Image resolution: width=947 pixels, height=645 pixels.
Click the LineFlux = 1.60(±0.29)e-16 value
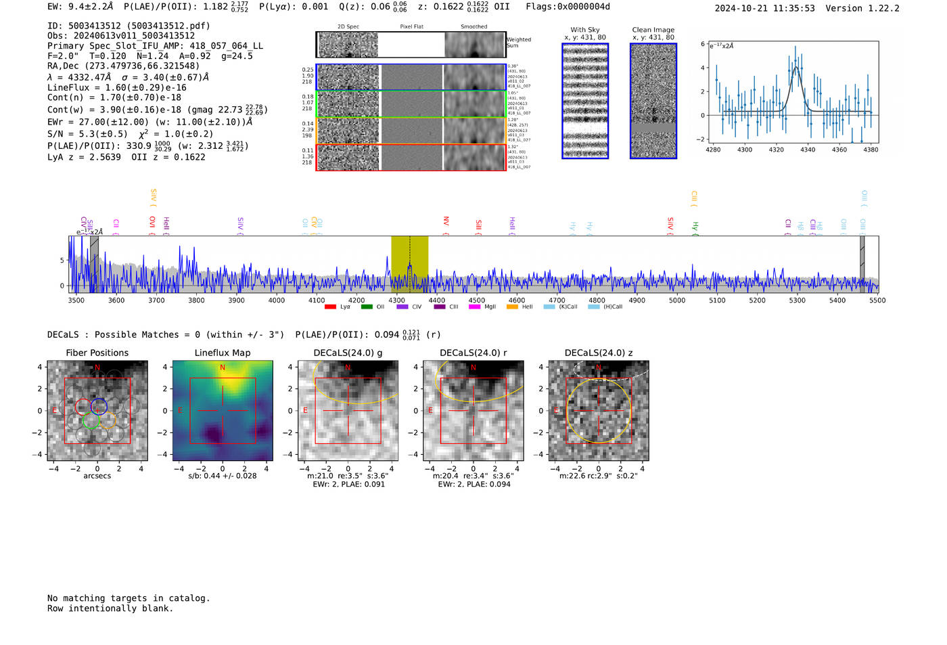pyautogui.click(x=117, y=87)
